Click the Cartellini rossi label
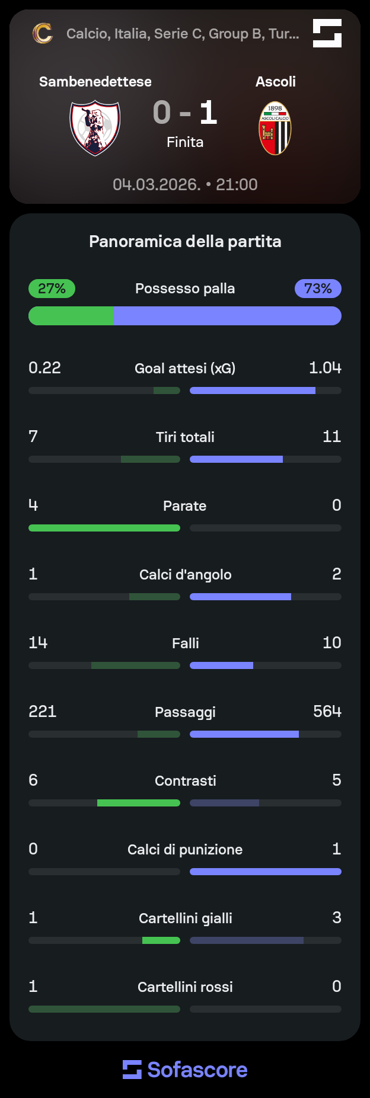Viewport: 370px width, 1098px height. pyautogui.click(x=185, y=987)
